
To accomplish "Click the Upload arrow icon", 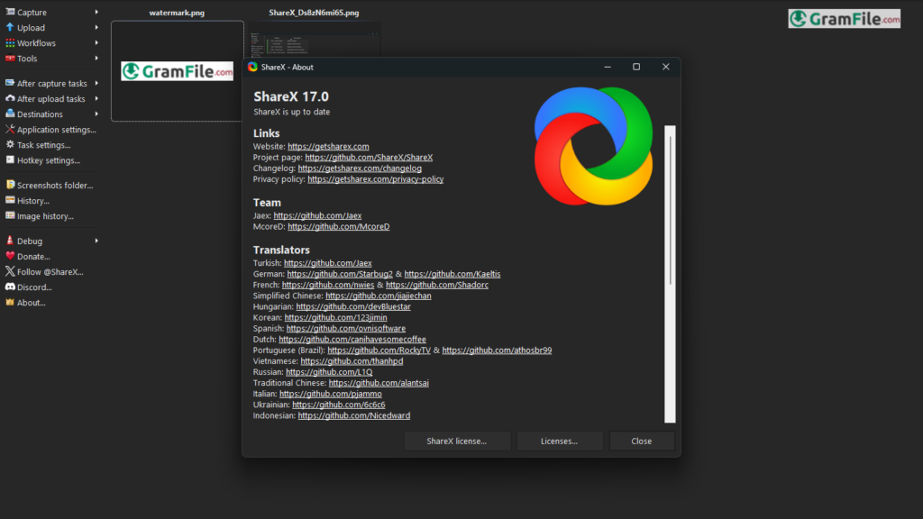I will pos(10,27).
